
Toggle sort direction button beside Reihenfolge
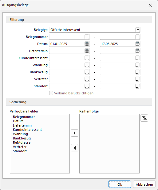[x=144, y=118]
